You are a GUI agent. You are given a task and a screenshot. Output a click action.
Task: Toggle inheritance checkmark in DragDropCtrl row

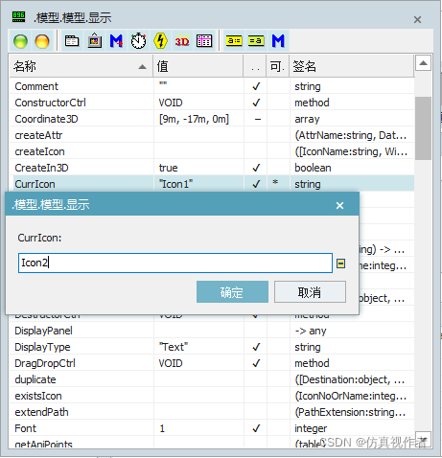pyautogui.click(x=256, y=363)
